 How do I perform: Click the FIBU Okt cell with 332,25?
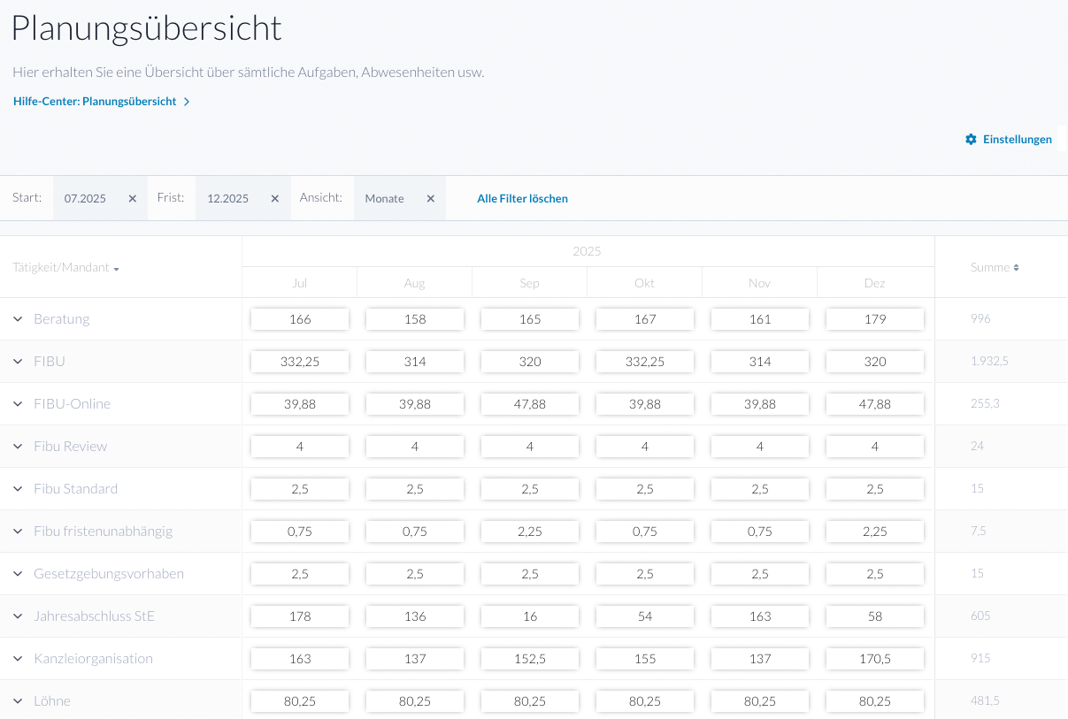click(x=645, y=362)
